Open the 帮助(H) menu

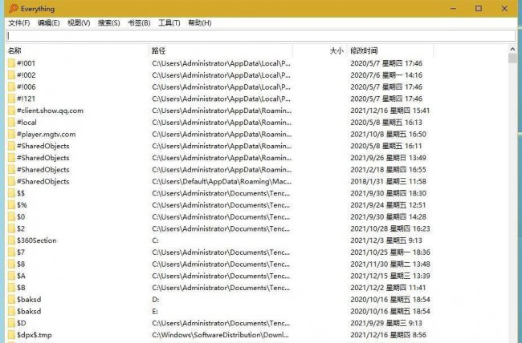tap(200, 23)
